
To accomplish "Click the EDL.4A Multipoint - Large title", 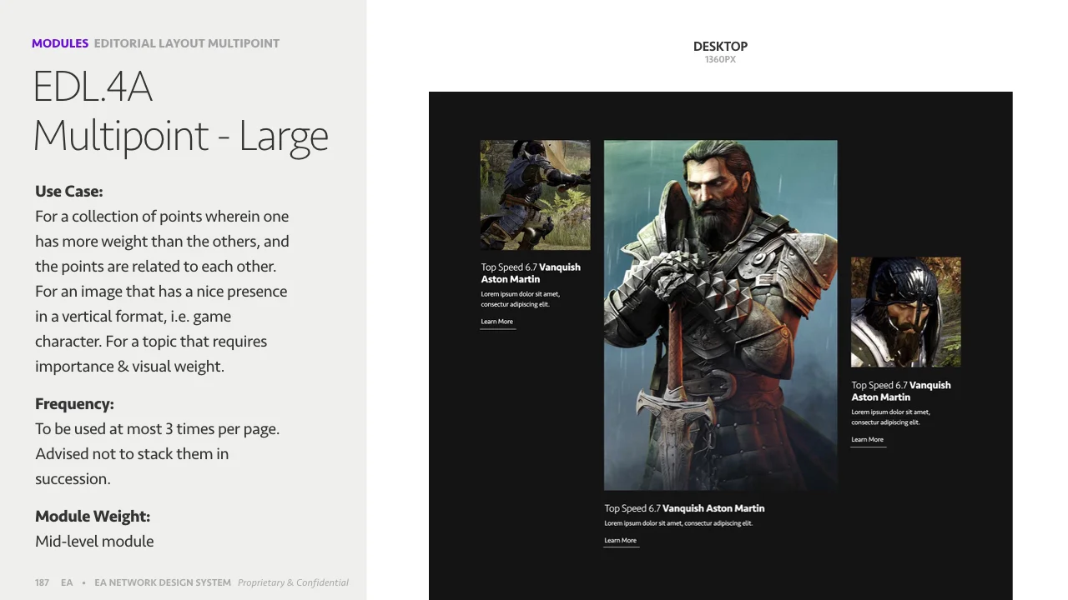I will [181, 111].
